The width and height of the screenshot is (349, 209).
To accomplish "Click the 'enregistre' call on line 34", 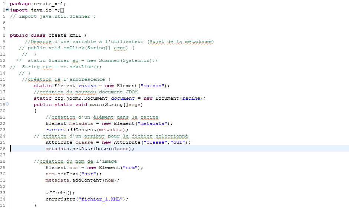I will tap(60, 199).
